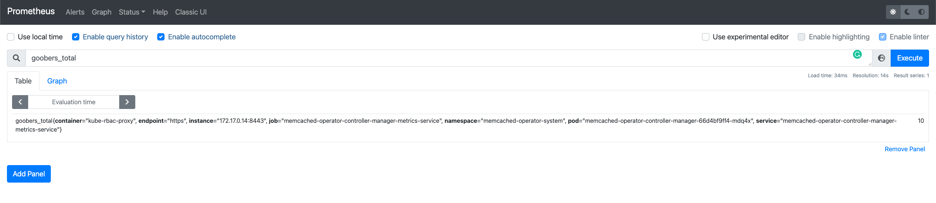The width and height of the screenshot is (936, 203).
Task: Select the auto contrast theme icon
Action: [x=921, y=12]
